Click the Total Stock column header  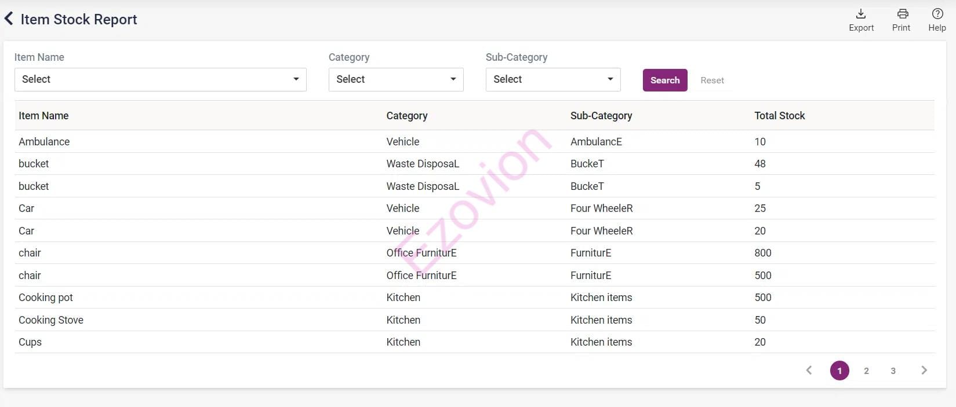pyautogui.click(x=779, y=116)
